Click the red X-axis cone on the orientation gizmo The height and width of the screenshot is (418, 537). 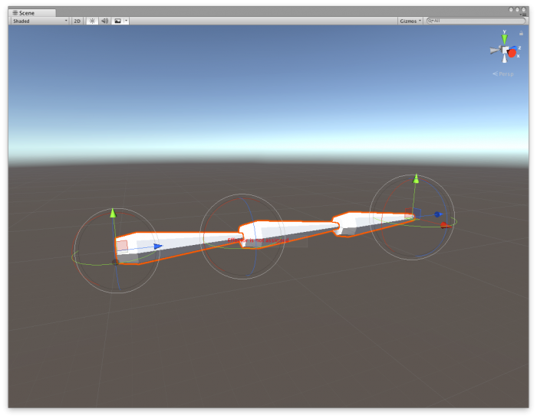click(513, 52)
